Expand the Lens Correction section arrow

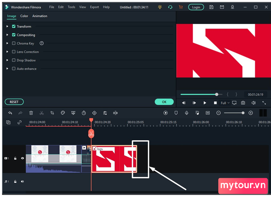coord(7,52)
